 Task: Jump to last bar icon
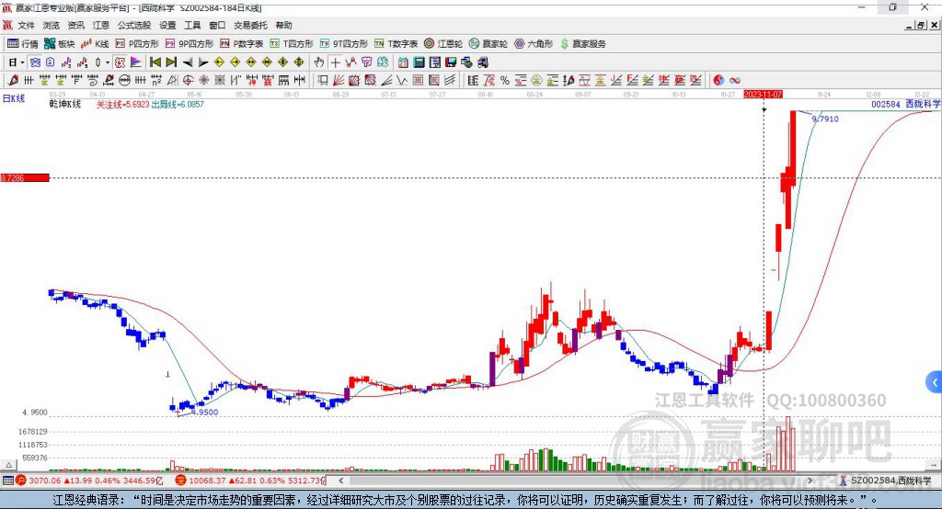171,62
